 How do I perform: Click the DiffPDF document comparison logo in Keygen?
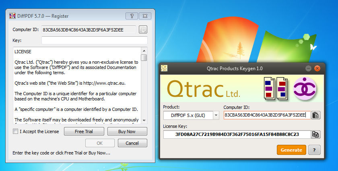click(x=276, y=89)
